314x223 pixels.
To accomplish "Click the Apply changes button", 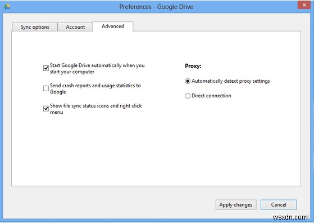I will (236, 205).
